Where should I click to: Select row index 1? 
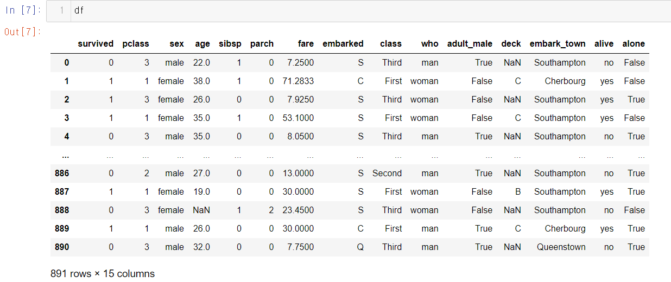67,81
